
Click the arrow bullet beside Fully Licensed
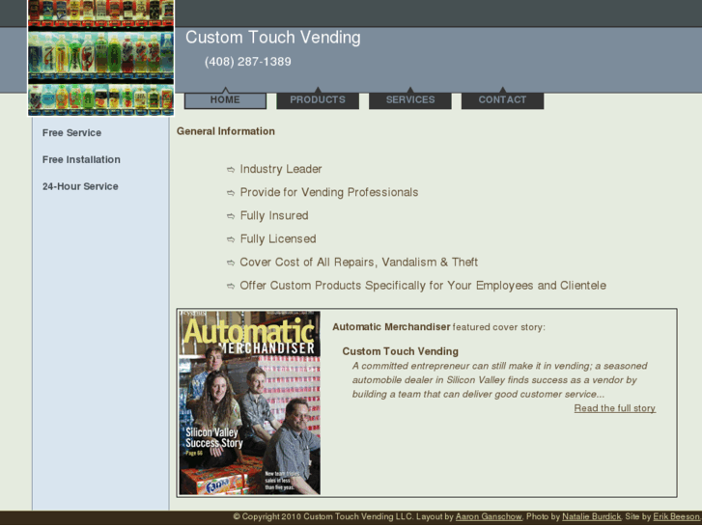tap(231, 239)
